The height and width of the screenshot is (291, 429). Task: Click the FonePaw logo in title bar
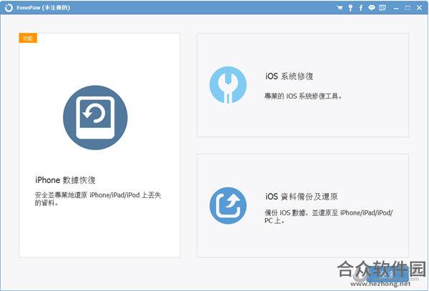(x=9, y=8)
